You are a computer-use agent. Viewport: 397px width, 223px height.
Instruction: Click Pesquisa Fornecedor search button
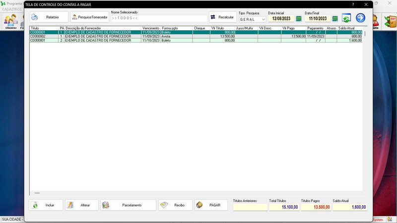(90, 17)
